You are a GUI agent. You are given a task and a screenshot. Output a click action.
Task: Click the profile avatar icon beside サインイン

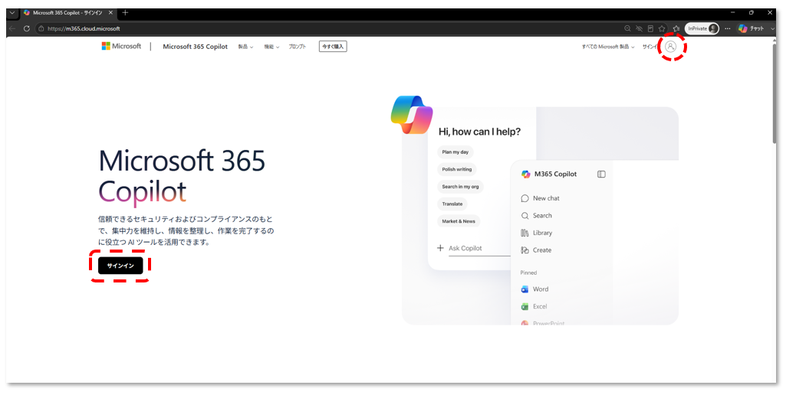670,47
